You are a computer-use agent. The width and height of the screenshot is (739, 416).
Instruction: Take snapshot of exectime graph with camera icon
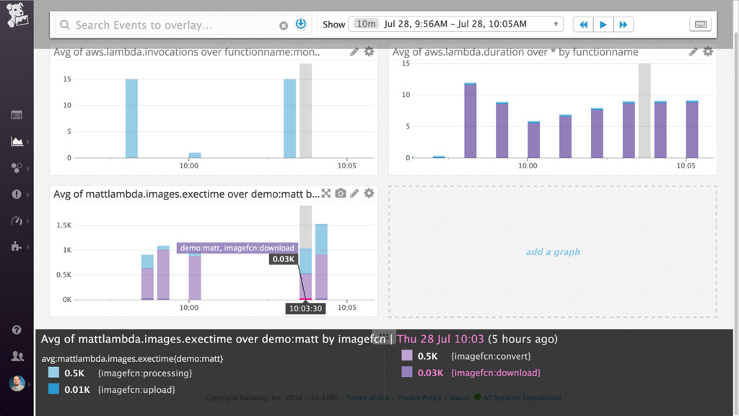click(341, 194)
